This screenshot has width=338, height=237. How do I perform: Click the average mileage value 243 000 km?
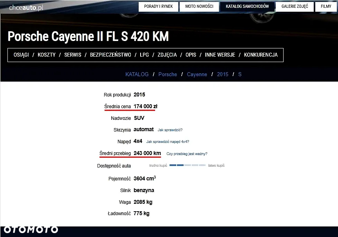(x=147, y=153)
